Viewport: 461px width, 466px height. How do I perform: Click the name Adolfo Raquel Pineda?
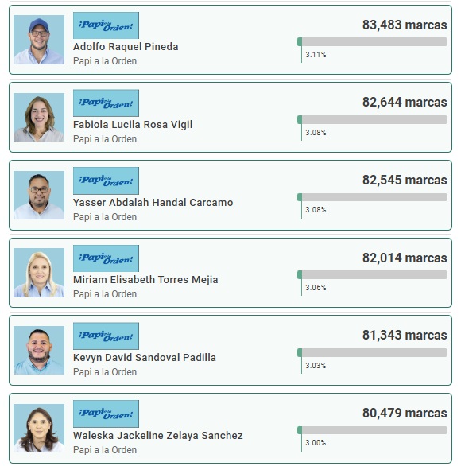pyautogui.click(x=126, y=47)
